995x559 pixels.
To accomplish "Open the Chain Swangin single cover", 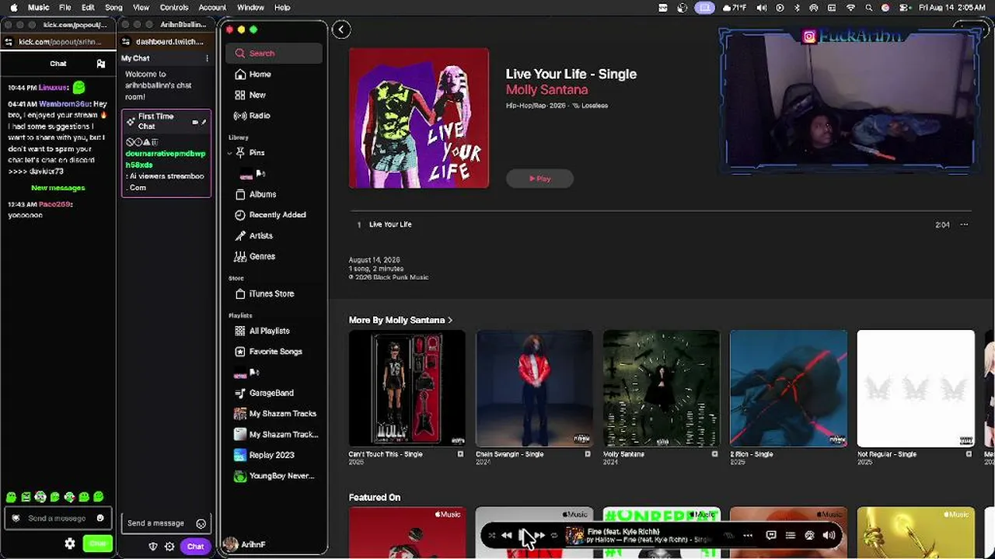I will (x=535, y=389).
